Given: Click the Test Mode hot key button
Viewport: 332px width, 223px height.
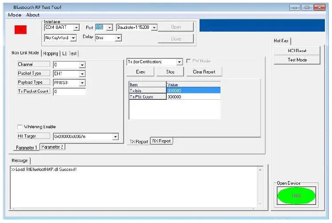Looking at the screenshot, I should click(x=297, y=60).
